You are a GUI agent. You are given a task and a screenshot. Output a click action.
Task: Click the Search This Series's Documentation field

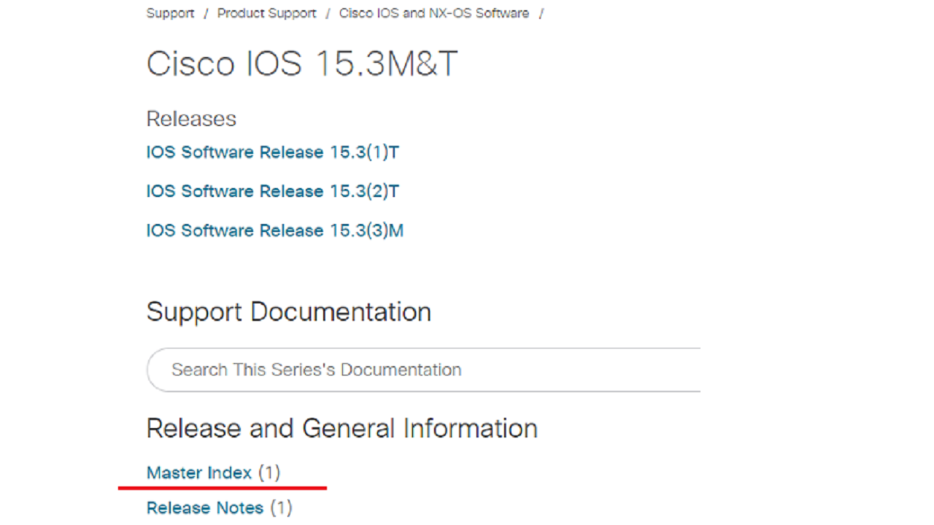423,370
